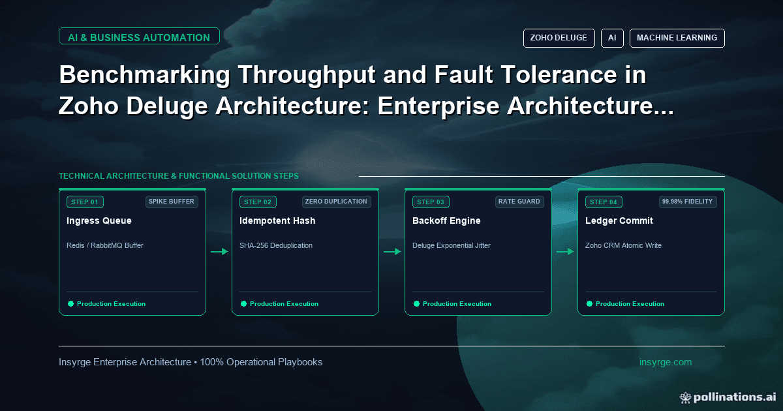783x411 pixels.
Task: Click Production Execution under Idempotent Hash
Action: [x=284, y=304]
